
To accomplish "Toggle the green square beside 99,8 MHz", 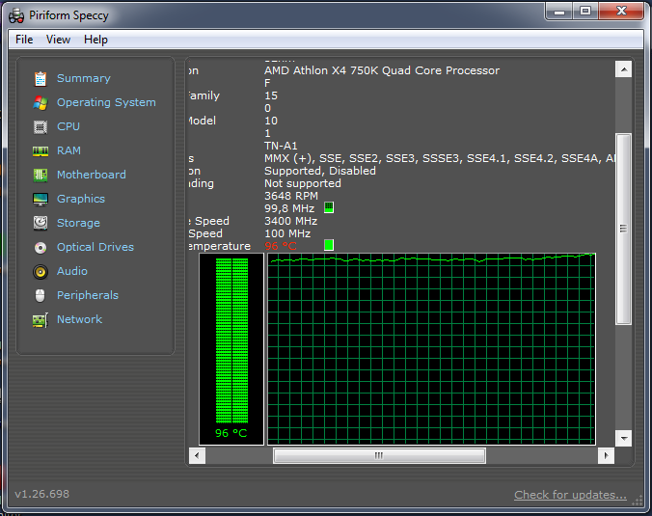I will click(x=329, y=207).
